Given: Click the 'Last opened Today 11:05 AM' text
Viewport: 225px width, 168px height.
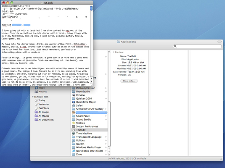Looking at the screenshot, I should pos(129,72).
